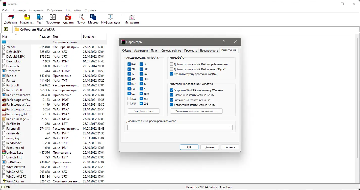
Task: Uncheck 'Создать группу программ WinRAR'
Action: click(x=172, y=74)
